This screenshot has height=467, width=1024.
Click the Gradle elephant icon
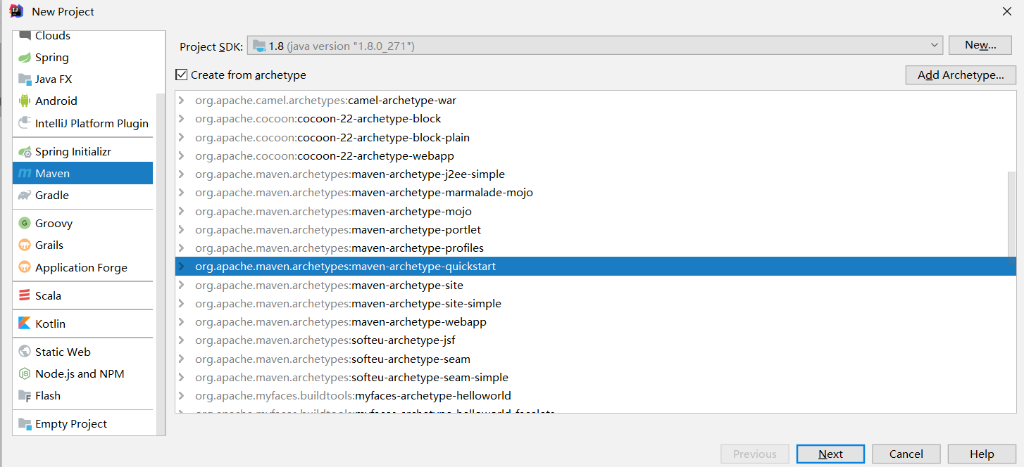pyautogui.click(x=24, y=195)
